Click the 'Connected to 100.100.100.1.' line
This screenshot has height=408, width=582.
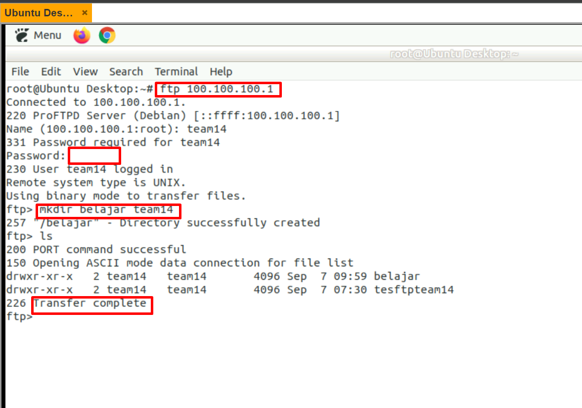pos(96,102)
